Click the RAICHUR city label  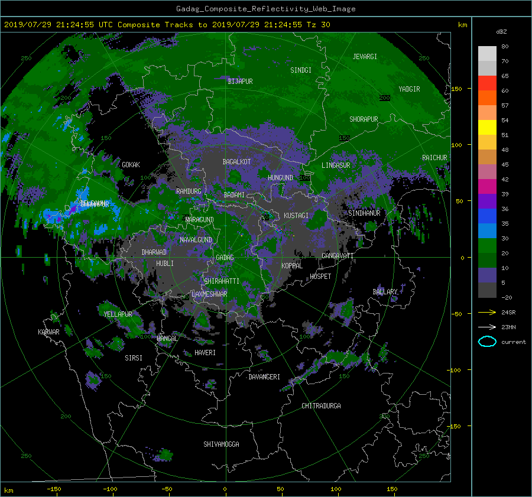tap(434, 158)
